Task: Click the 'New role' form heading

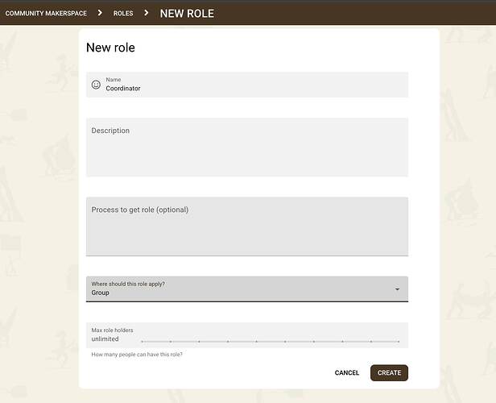Action: tap(110, 48)
